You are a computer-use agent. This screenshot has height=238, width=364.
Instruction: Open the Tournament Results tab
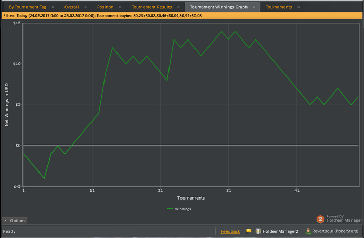pos(152,7)
